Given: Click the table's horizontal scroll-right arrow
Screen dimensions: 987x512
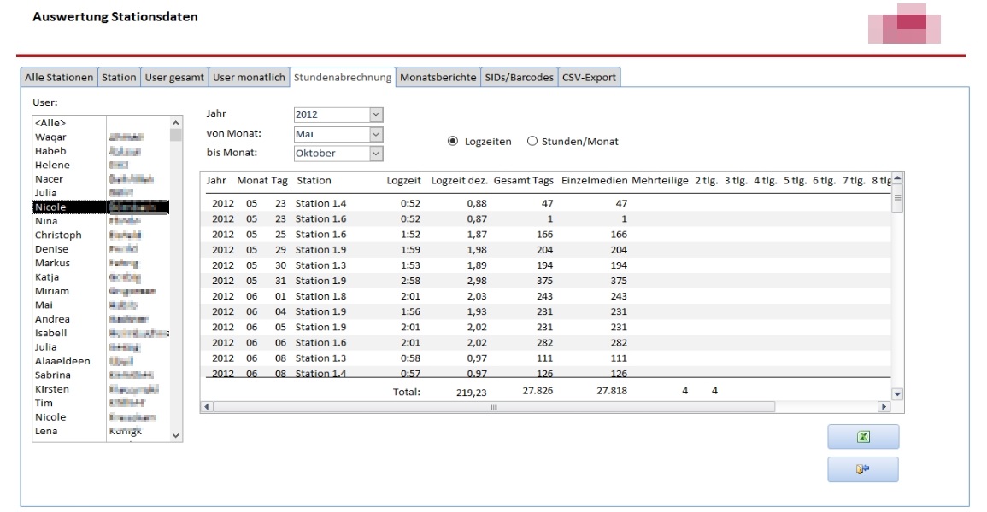Looking at the screenshot, I should (884, 407).
